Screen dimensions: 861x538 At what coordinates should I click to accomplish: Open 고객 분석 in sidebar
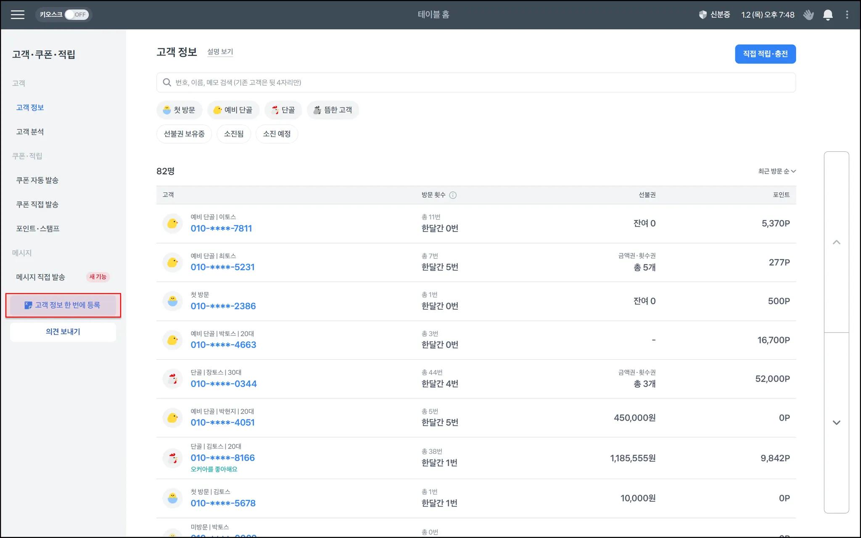pos(30,132)
